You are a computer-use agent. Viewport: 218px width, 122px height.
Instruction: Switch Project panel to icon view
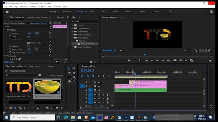coord(15,108)
